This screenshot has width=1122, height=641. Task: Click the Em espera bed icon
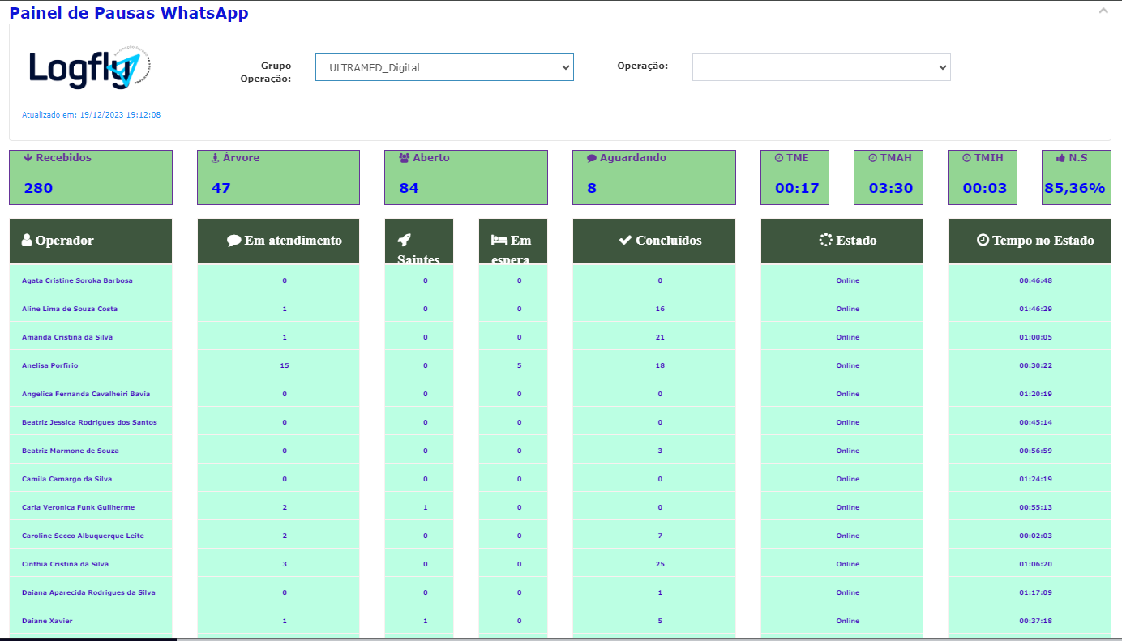click(x=499, y=240)
